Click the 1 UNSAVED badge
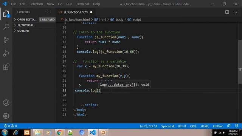This screenshot has width=242, height=136. (47, 19)
